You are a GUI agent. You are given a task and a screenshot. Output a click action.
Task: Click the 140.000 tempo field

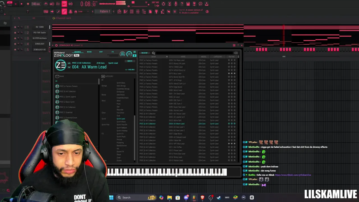pos(36,4)
